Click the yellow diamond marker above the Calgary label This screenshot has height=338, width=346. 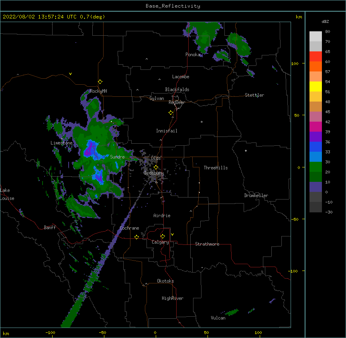coord(163,236)
